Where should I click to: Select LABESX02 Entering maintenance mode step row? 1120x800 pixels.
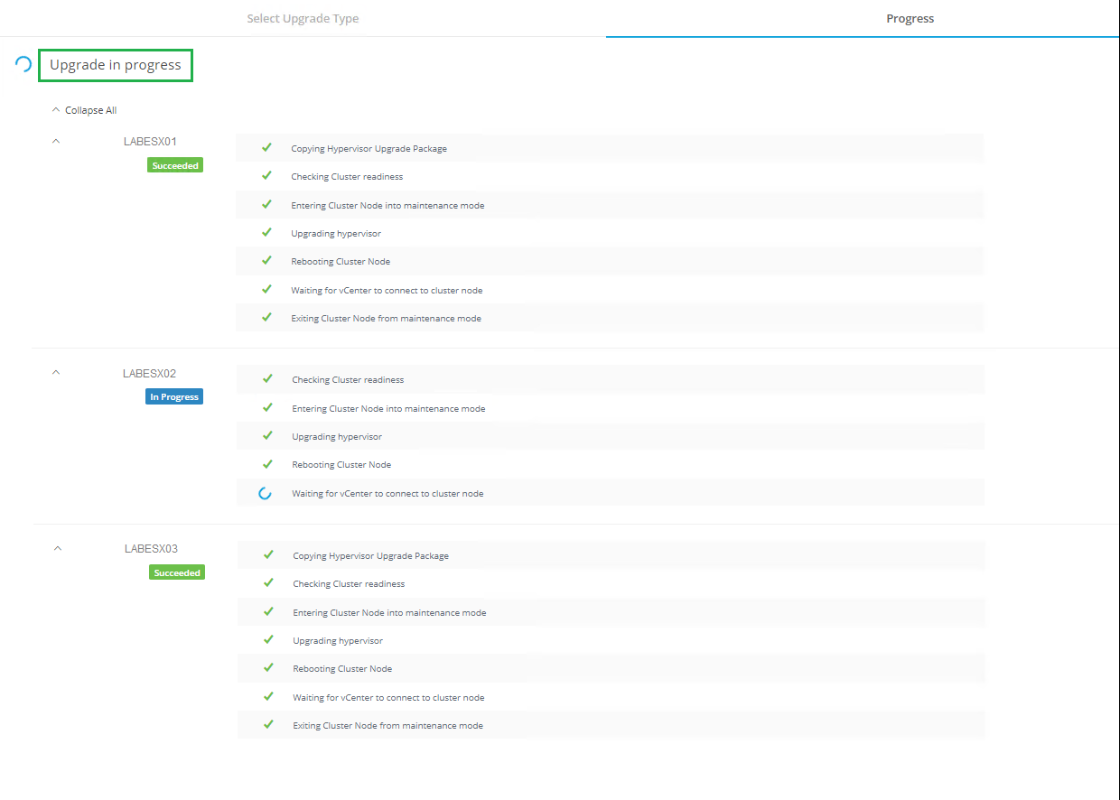click(x=610, y=408)
